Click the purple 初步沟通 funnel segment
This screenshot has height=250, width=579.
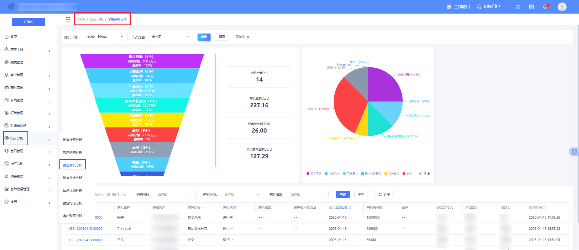click(x=142, y=61)
